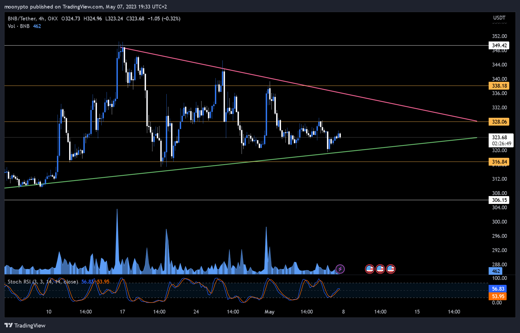Click the '15' date on the time axis
The image size is (520, 333).
pyautogui.click(x=417, y=312)
